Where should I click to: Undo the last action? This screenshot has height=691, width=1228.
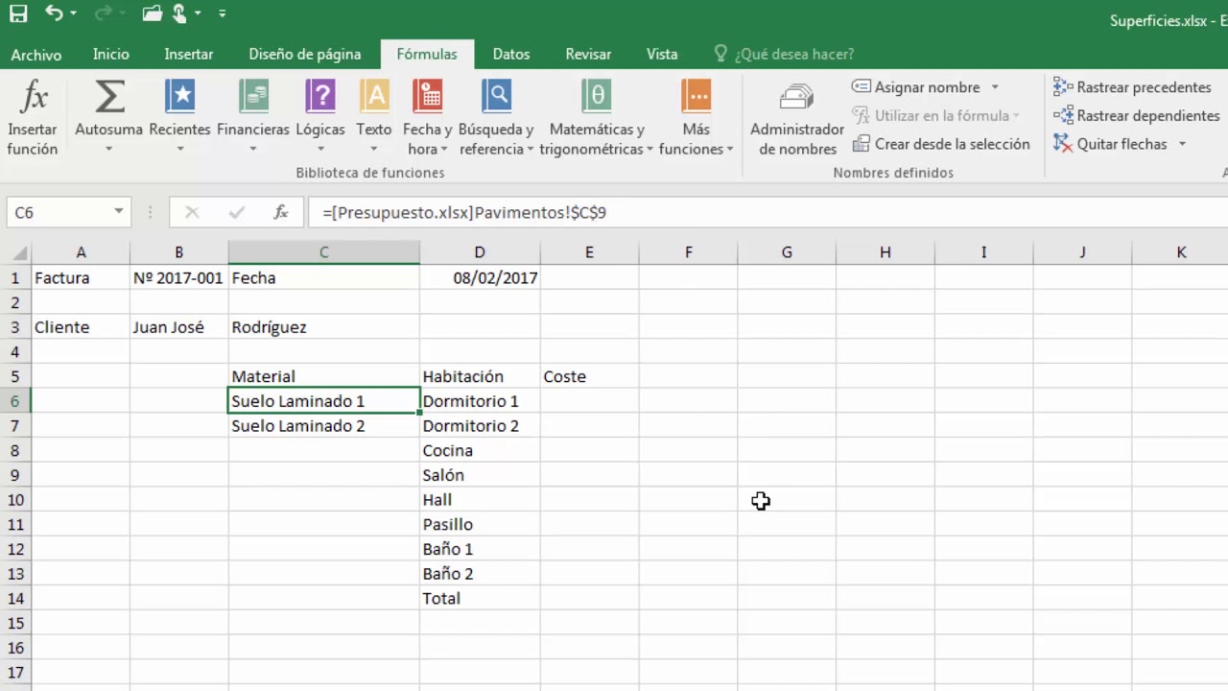click(54, 13)
